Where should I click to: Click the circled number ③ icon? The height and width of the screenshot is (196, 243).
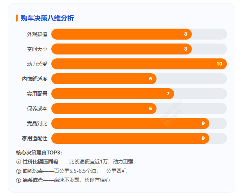(x=18, y=180)
